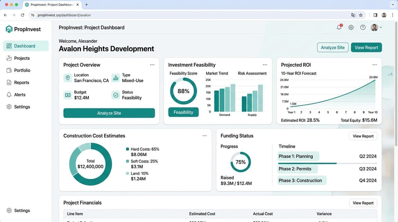Click the Budget money icon beside $12.4M
This screenshot has height=222, width=398.
pyautogui.click(x=68, y=95)
